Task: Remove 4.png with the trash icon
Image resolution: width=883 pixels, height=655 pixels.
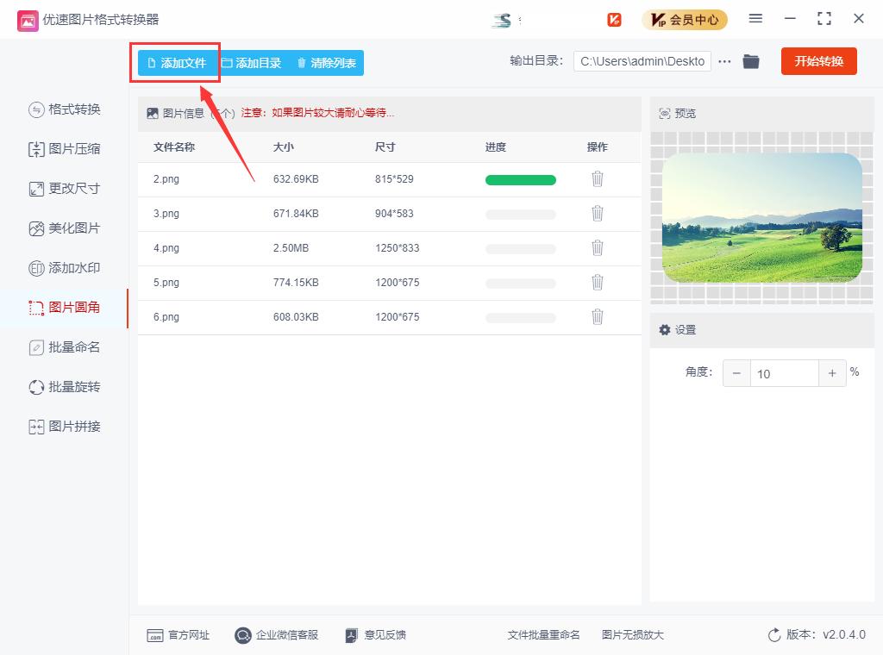Action: coord(597,248)
